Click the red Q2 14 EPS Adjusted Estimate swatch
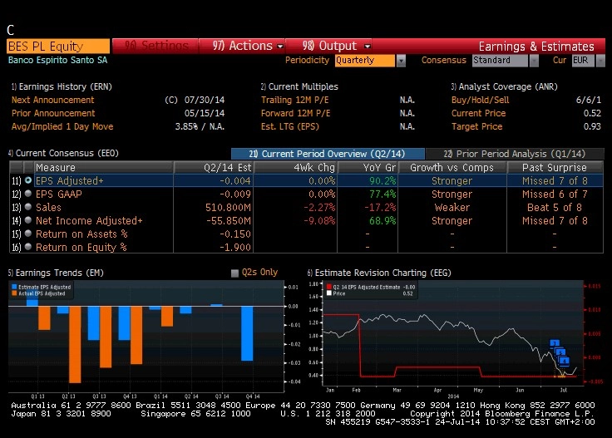The width and height of the screenshot is (612, 438). click(x=329, y=287)
